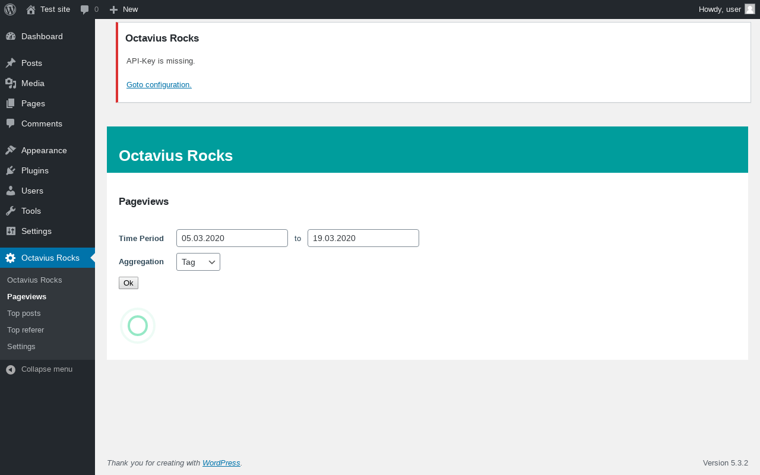Open the Plugins menu
The width and height of the screenshot is (760, 475).
tap(47, 170)
